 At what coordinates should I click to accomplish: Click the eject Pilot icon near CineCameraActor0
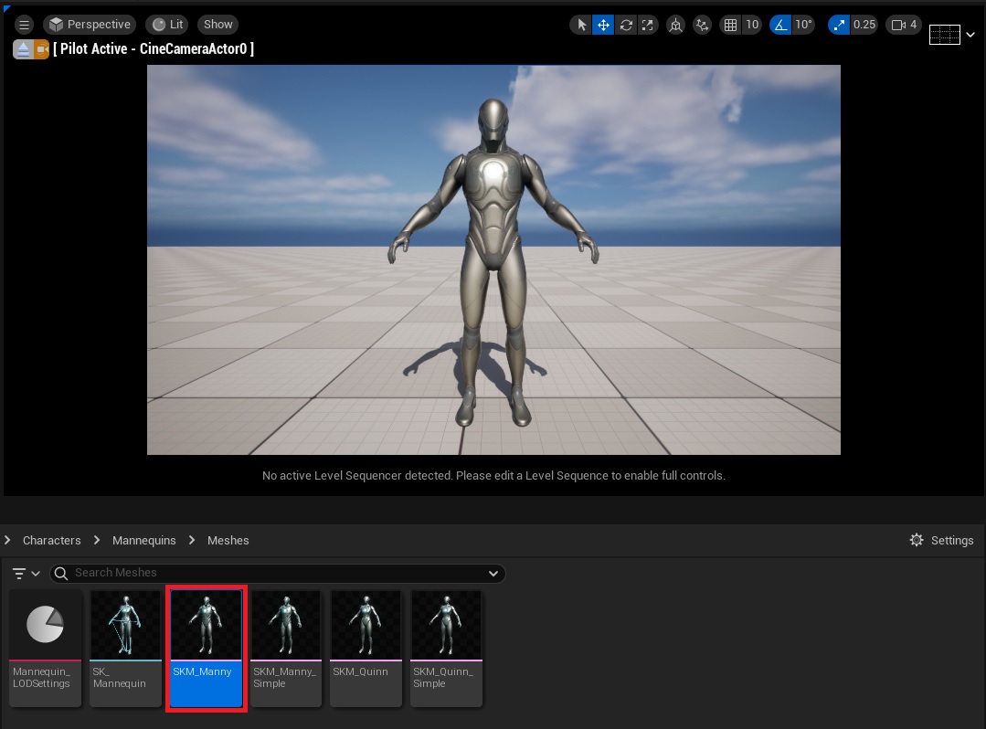pos(22,48)
